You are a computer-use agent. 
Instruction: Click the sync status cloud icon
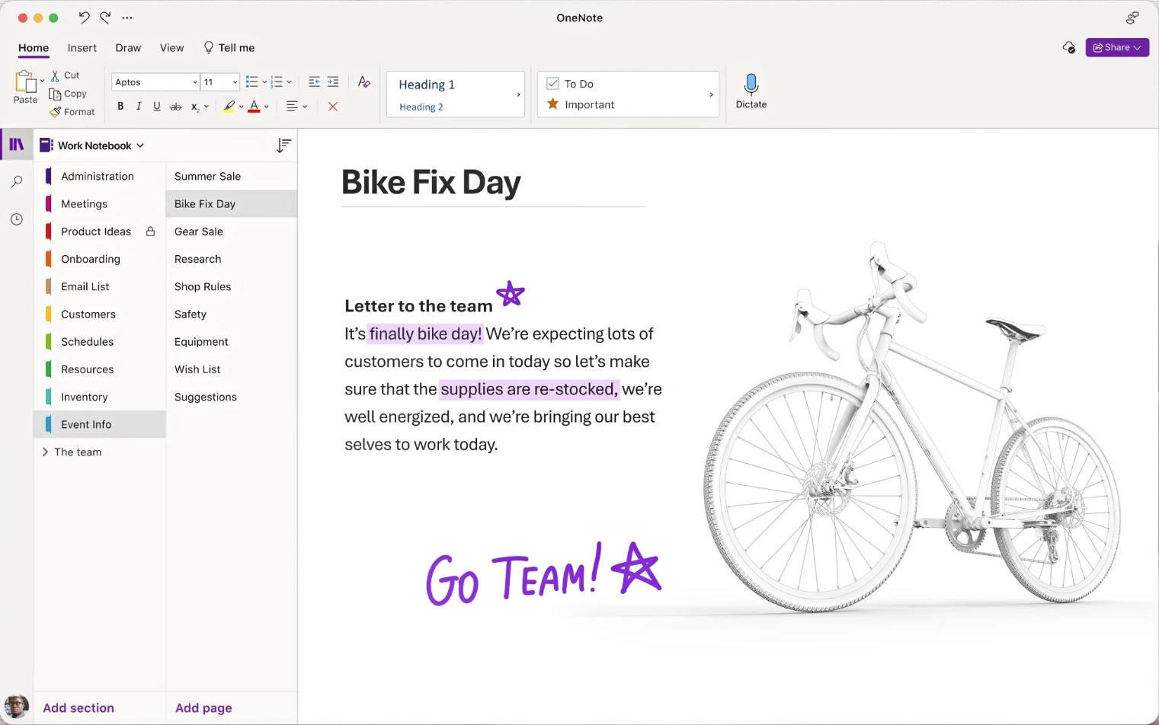click(1068, 47)
